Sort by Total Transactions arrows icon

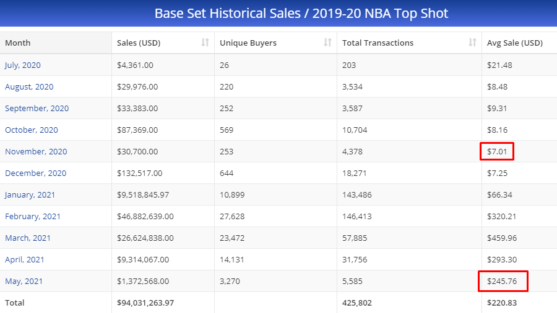pyautogui.click(x=472, y=43)
